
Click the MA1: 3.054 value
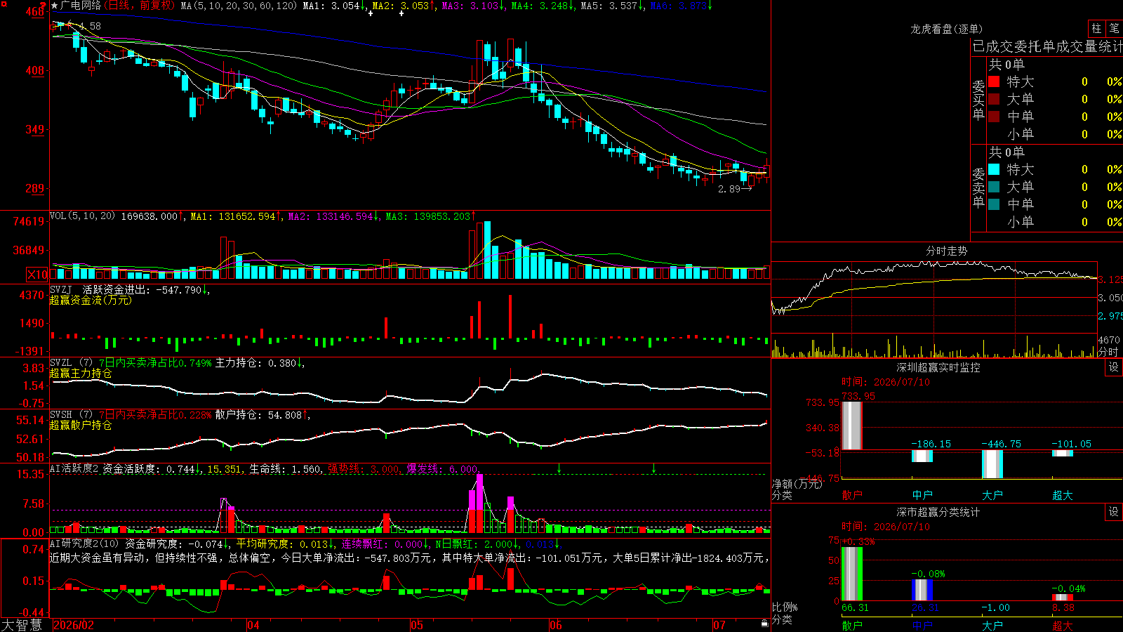point(332,6)
